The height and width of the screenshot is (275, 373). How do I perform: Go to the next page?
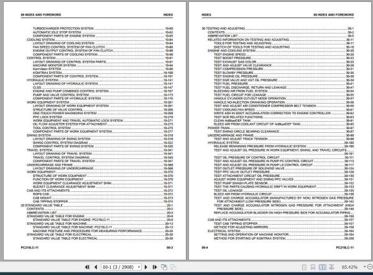pyautogui.click(x=146, y=267)
